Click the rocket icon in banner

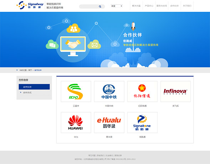133,26
